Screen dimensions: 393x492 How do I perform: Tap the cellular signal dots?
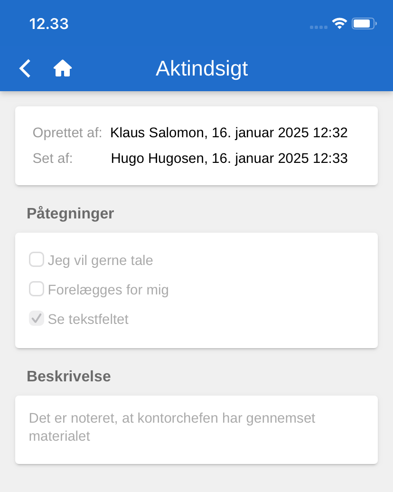coord(318,27)
